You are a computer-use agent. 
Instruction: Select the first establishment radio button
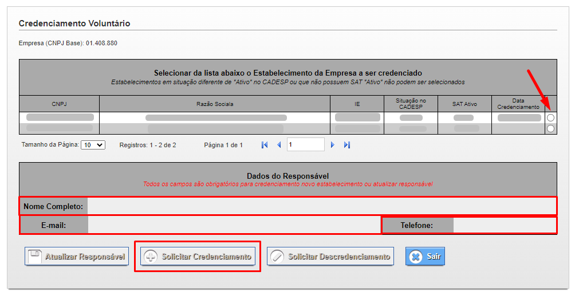[x=550, y=118]
